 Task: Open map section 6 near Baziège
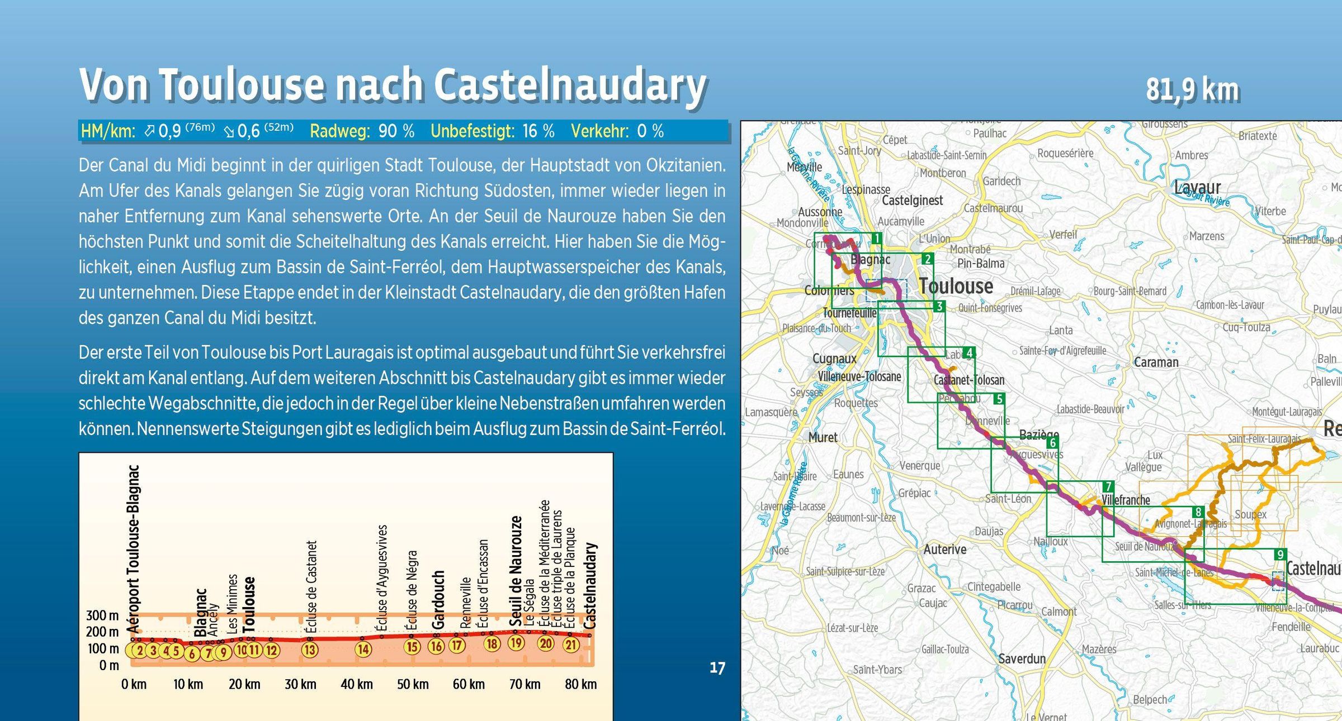point(1053,443)
